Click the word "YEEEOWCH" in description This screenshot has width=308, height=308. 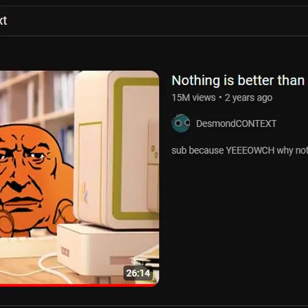point(250,151)
